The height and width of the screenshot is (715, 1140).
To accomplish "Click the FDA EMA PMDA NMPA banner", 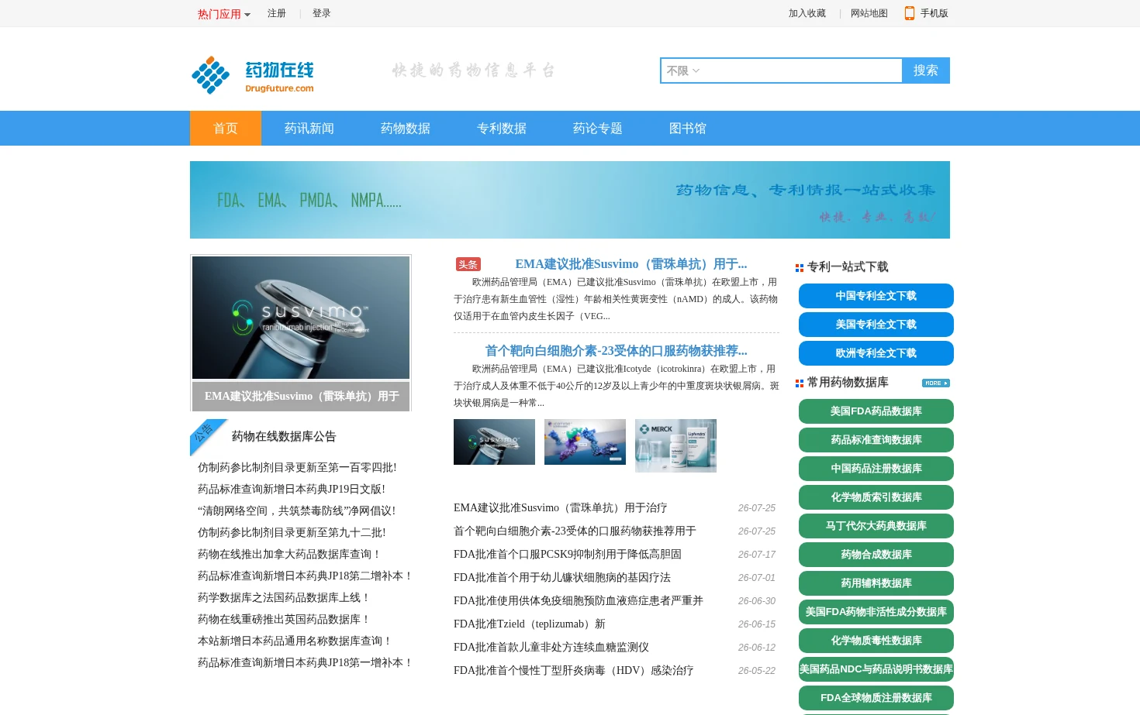I will [570, 200].
